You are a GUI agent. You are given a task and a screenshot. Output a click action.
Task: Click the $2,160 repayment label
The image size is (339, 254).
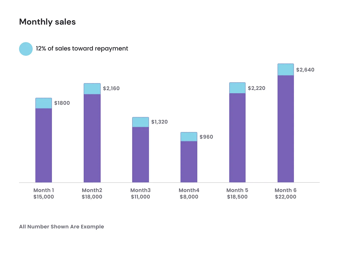pos(111,88)
